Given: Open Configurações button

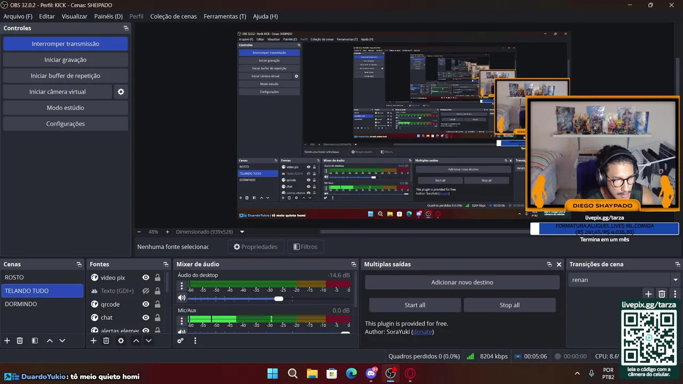Looking at the screenshot, I should coord(66,124).
